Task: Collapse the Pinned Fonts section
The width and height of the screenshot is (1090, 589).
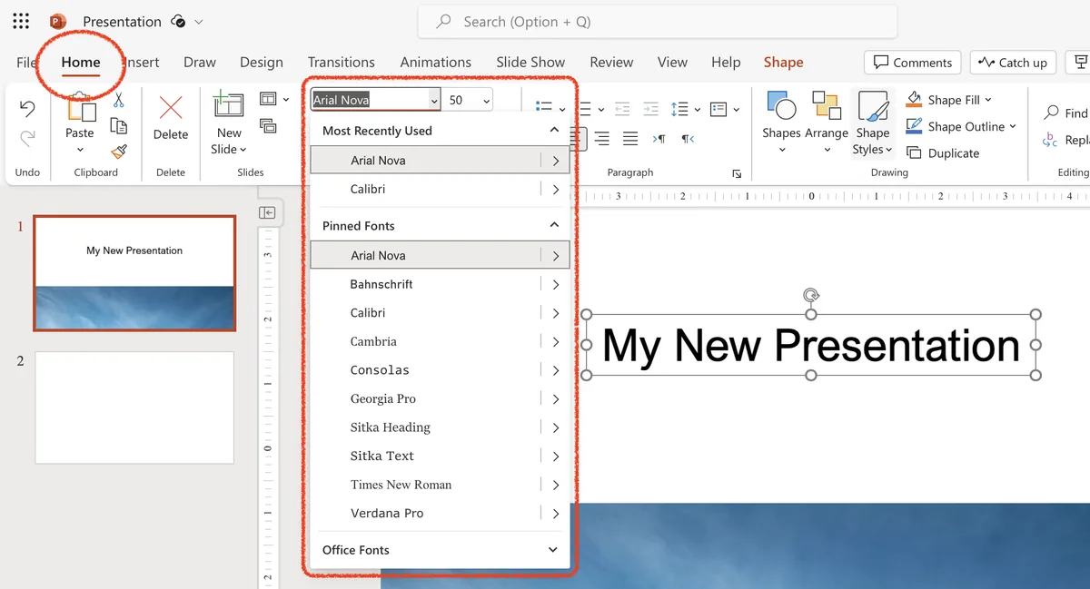Action: click(x=554, y=225)
